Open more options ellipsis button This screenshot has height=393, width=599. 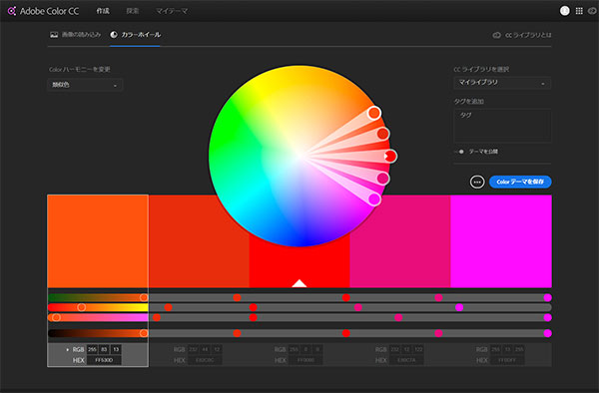pyautogui.click(x=477, y=182)
